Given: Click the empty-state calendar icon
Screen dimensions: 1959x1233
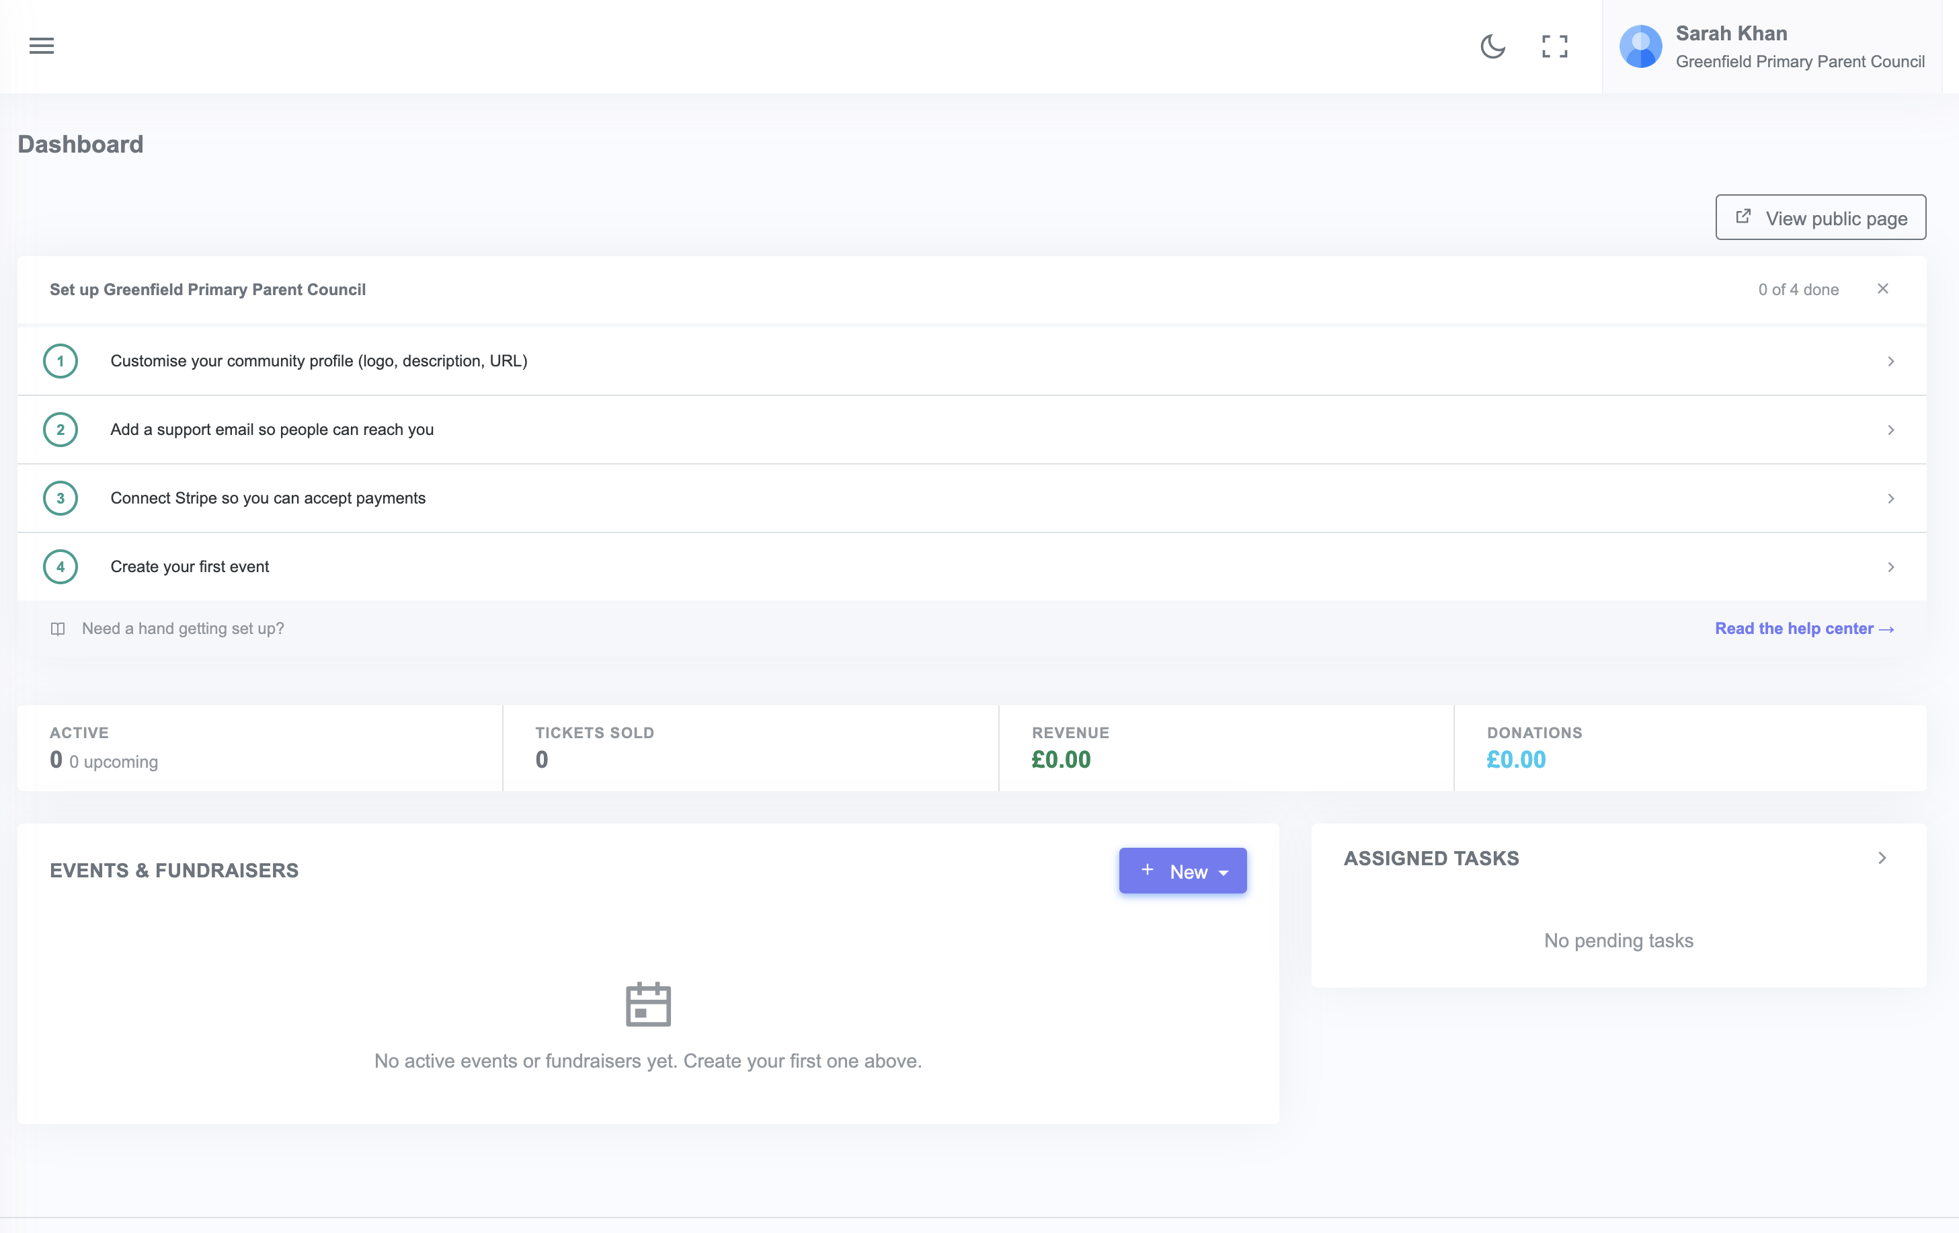Looking at the screenshot, I should click(648, 1004).
